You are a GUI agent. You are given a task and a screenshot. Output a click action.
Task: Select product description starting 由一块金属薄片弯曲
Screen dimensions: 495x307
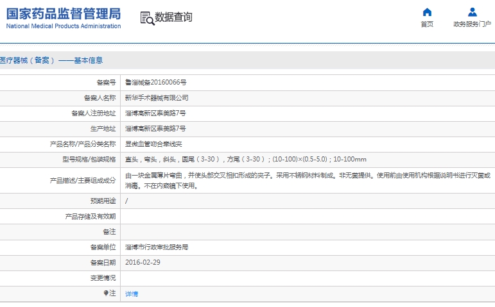coord(308,180)
